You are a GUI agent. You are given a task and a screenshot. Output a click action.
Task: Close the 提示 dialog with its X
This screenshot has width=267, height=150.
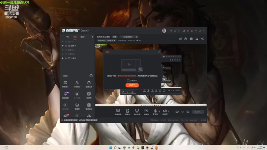click(x=159, y=52)
